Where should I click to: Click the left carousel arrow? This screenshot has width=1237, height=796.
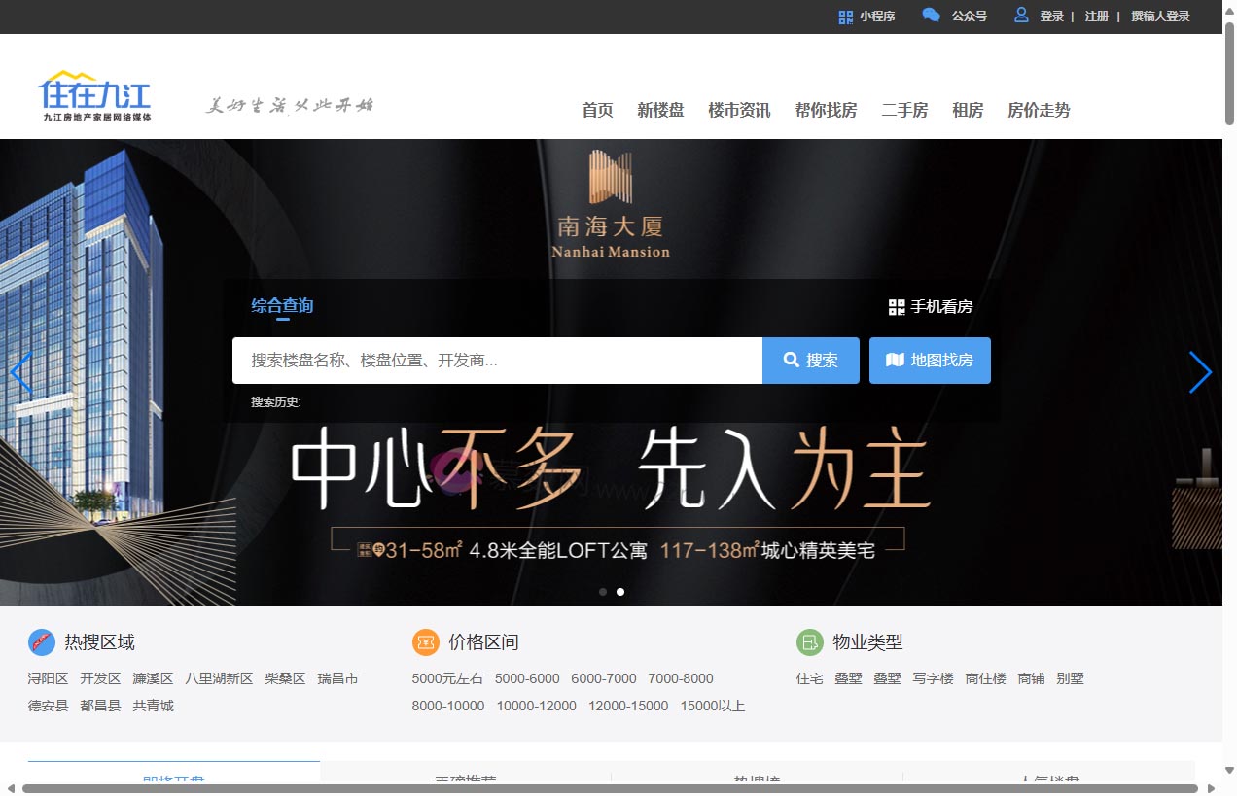pyautogui.click(x=21, y=372)
